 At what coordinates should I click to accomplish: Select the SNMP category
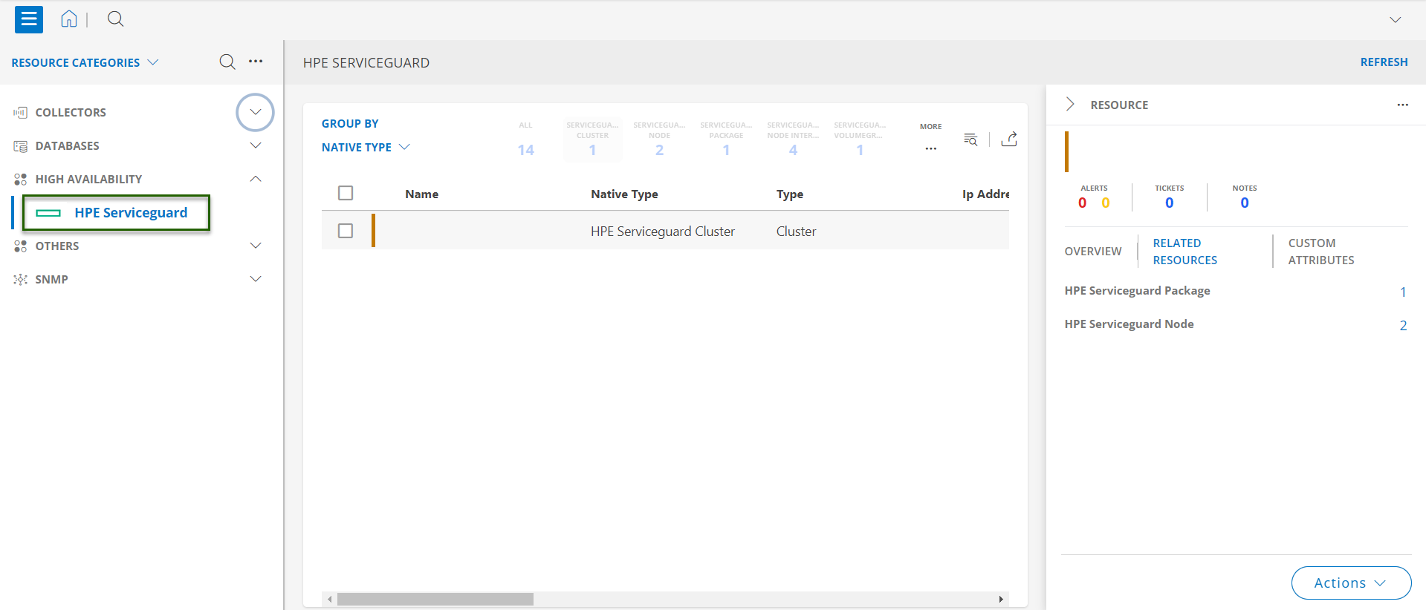(51, 280)
